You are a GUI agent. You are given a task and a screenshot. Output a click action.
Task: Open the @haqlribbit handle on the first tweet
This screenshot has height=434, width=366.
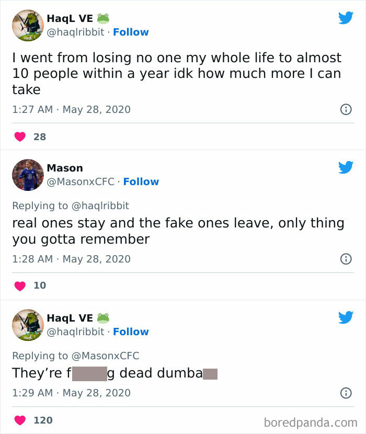tap(77, 32)
